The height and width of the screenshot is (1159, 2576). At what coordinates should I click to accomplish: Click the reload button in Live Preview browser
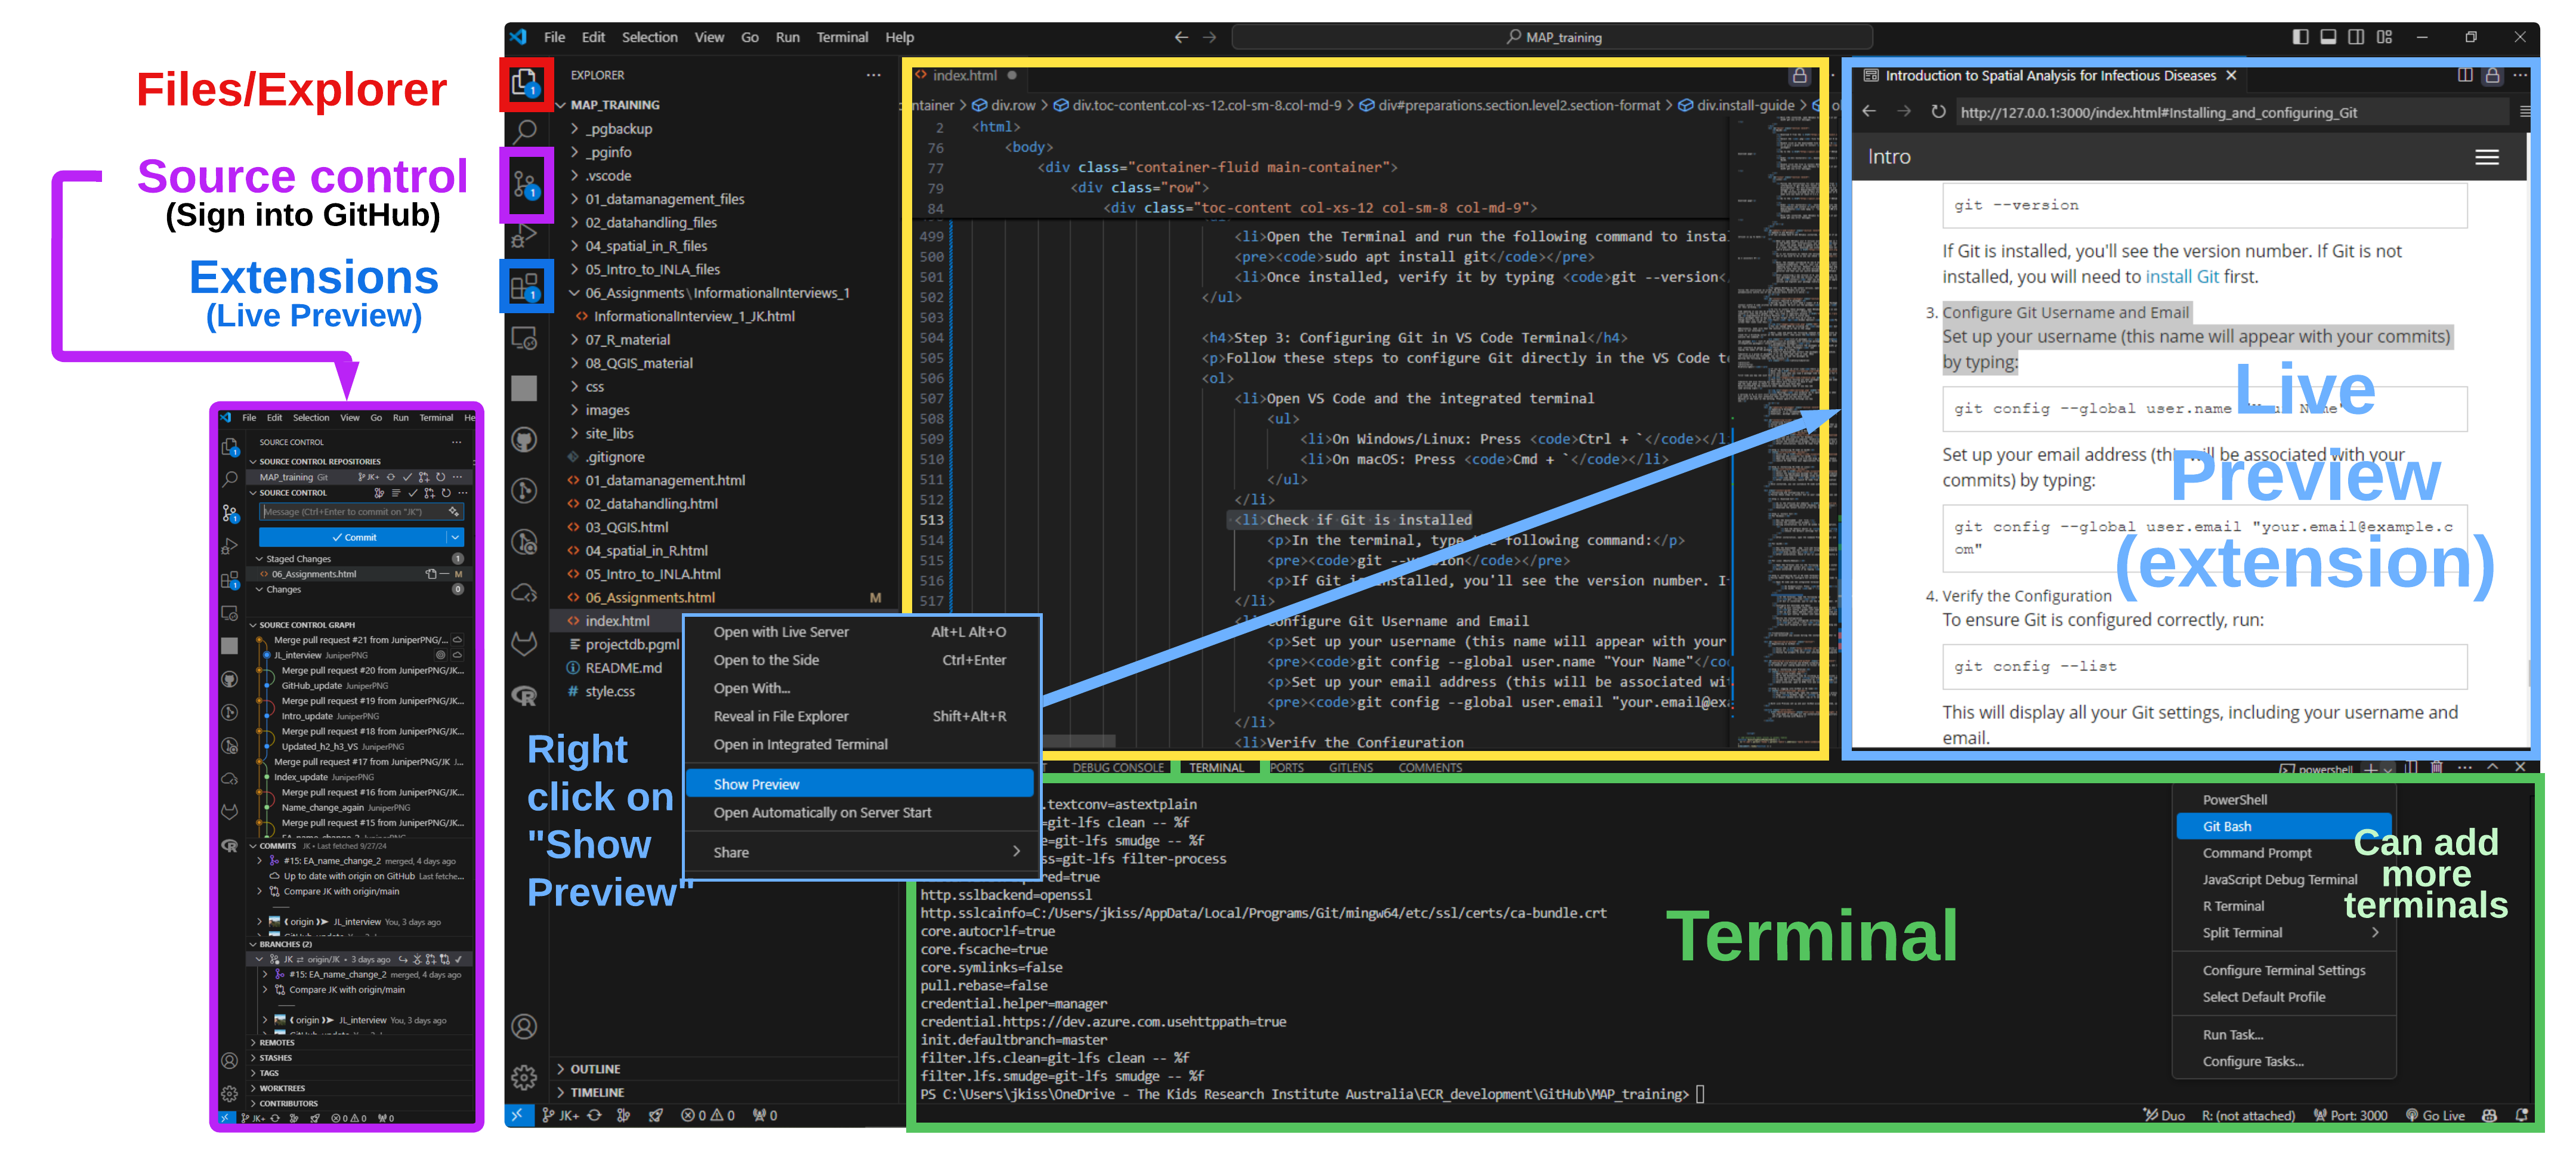[x=1938, y=112]
